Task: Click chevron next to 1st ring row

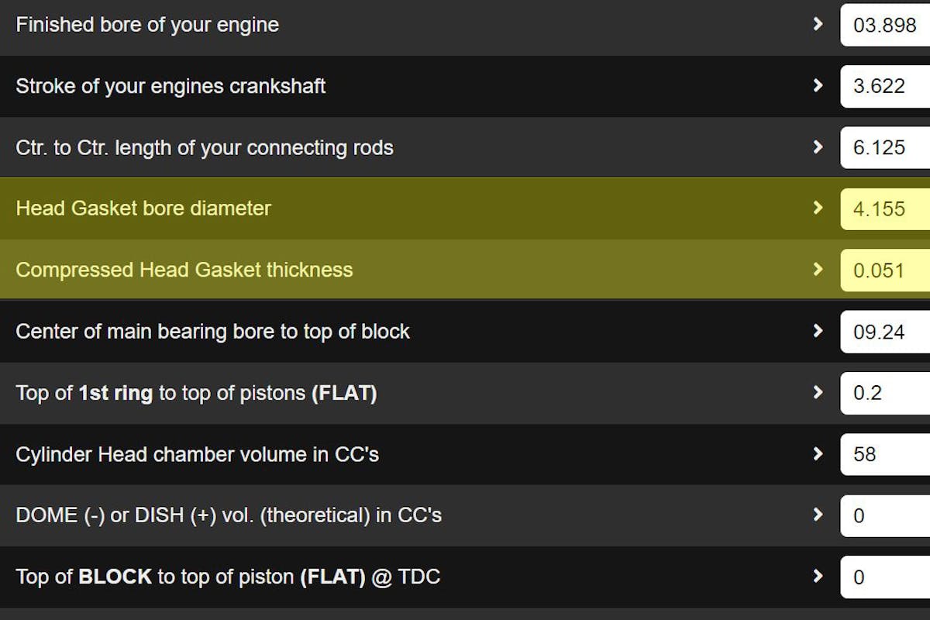Action: coord(818,392)
